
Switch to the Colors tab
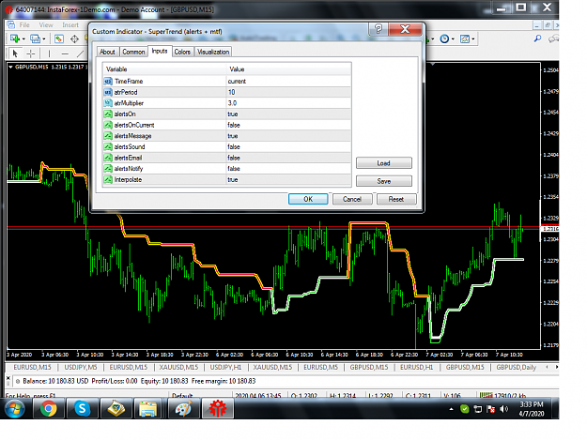pyautogui.click(x=182, y=52)
